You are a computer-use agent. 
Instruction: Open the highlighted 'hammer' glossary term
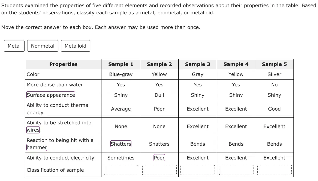tap(37, 148)
